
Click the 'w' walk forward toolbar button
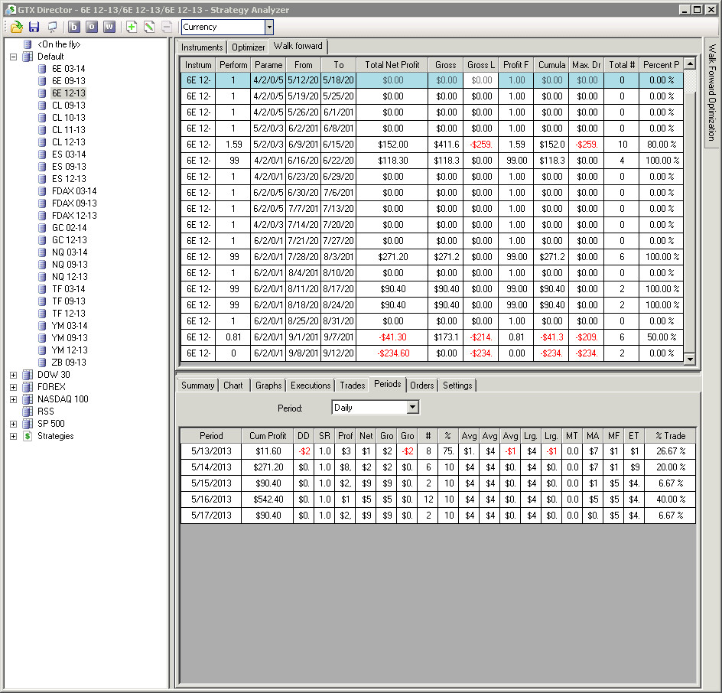(x=109, y=28)
